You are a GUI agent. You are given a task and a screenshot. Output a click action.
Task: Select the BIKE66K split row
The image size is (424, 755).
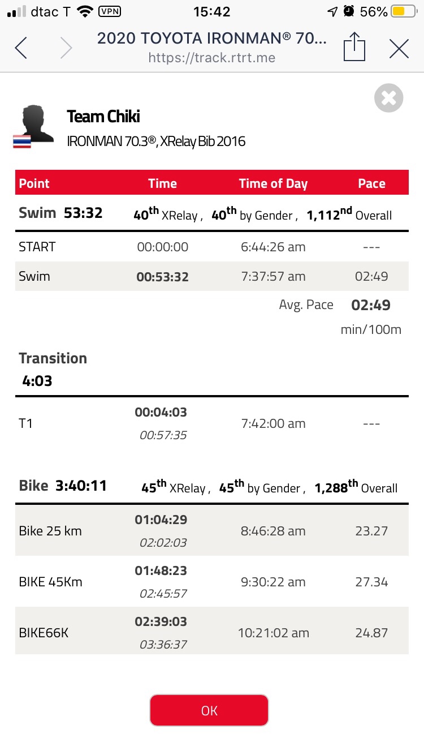point(212,632)
